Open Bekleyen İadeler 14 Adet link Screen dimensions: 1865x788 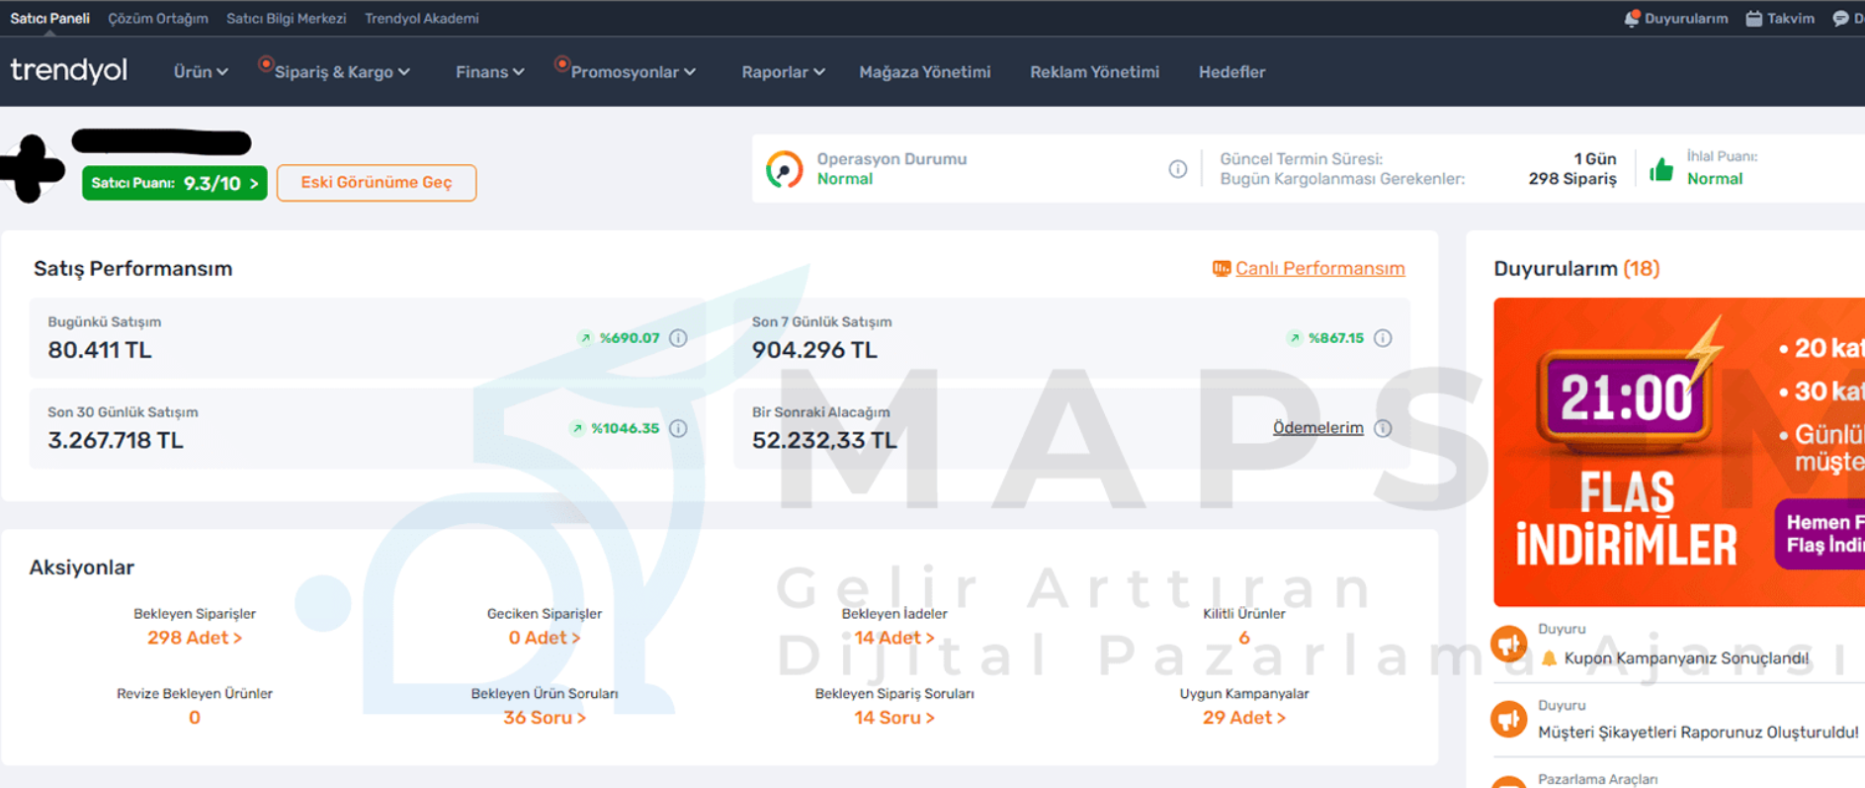(x=894, y=638)
